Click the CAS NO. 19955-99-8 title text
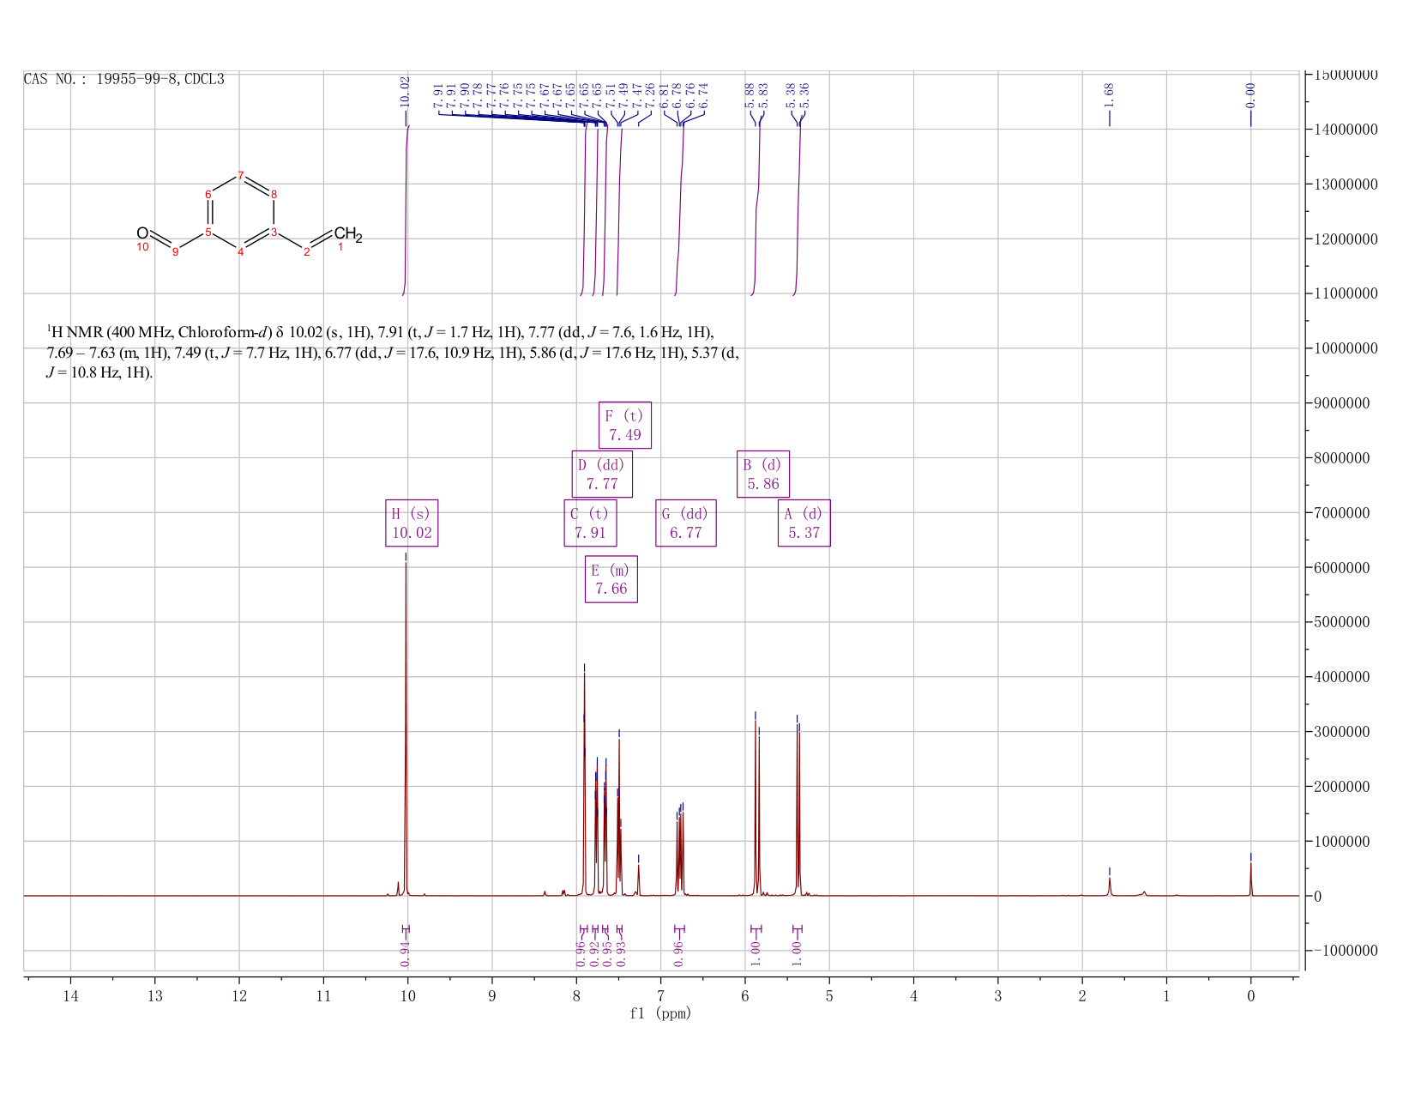1415x1094 pixels. click(124, 79)
